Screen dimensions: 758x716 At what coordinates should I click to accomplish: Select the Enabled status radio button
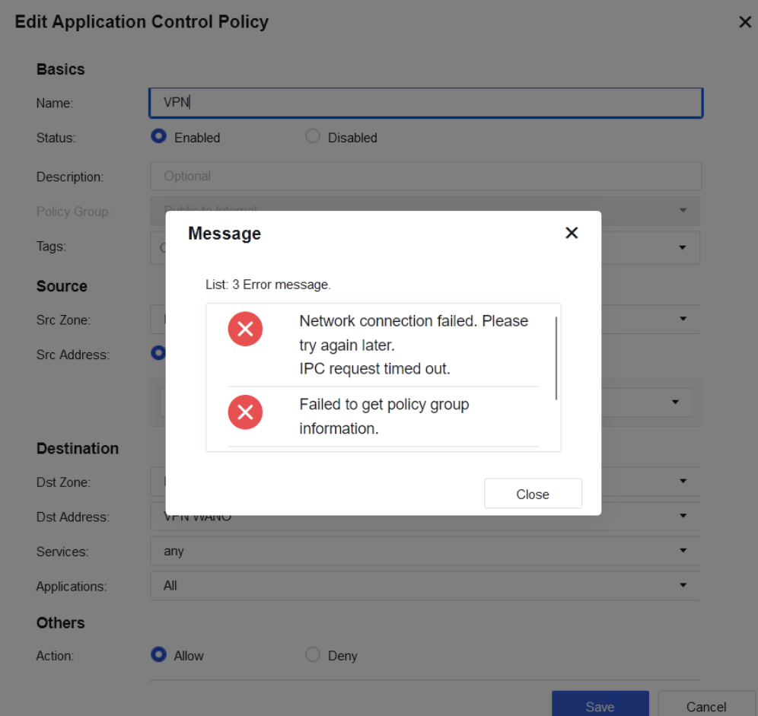pyautogui.click(x=159, y=137)
